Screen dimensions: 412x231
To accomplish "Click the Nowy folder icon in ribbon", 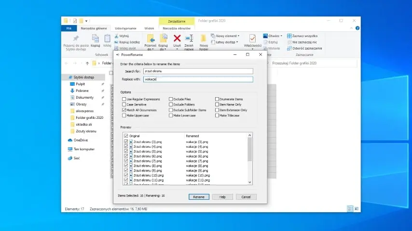I will (204, 39).
